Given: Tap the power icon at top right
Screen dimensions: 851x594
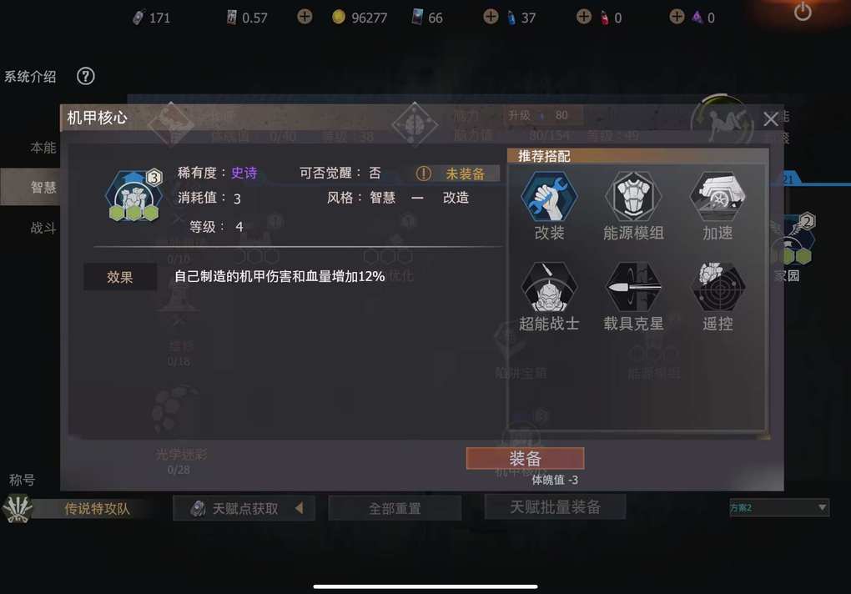Looking at the screenshot, I should (803, 12).
